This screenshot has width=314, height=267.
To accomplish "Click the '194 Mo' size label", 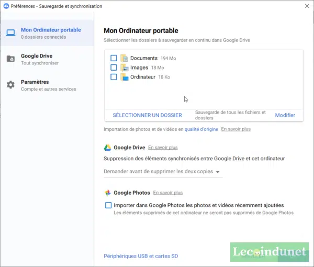I will point(168,58).
